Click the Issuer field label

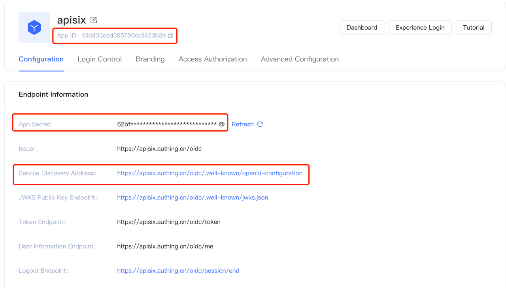point(28,149)
